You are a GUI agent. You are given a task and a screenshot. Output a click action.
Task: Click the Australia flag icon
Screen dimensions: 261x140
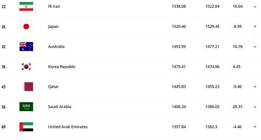point(26,47)
